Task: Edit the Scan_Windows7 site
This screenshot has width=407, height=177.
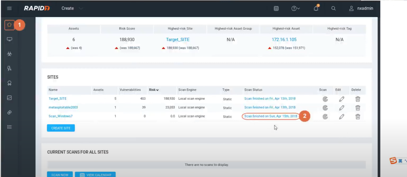Action: coord(342,117)
